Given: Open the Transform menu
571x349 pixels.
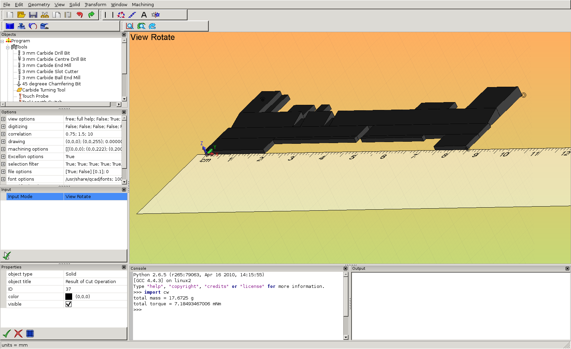Looking at the screenshot, I should [95, 4].
